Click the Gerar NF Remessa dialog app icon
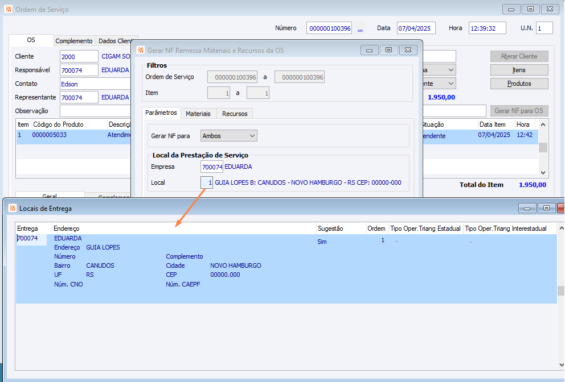Screen dimensions: 565x382 coord(141,51)
